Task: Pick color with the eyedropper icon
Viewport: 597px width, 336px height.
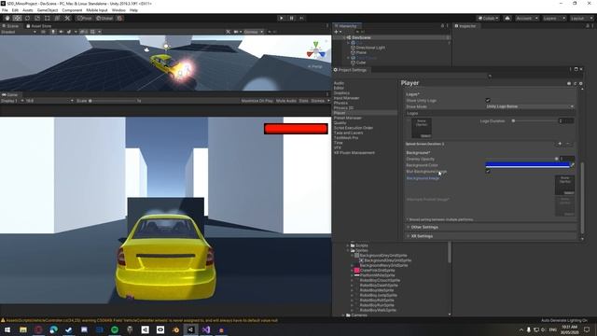Action: coord(572,165)
